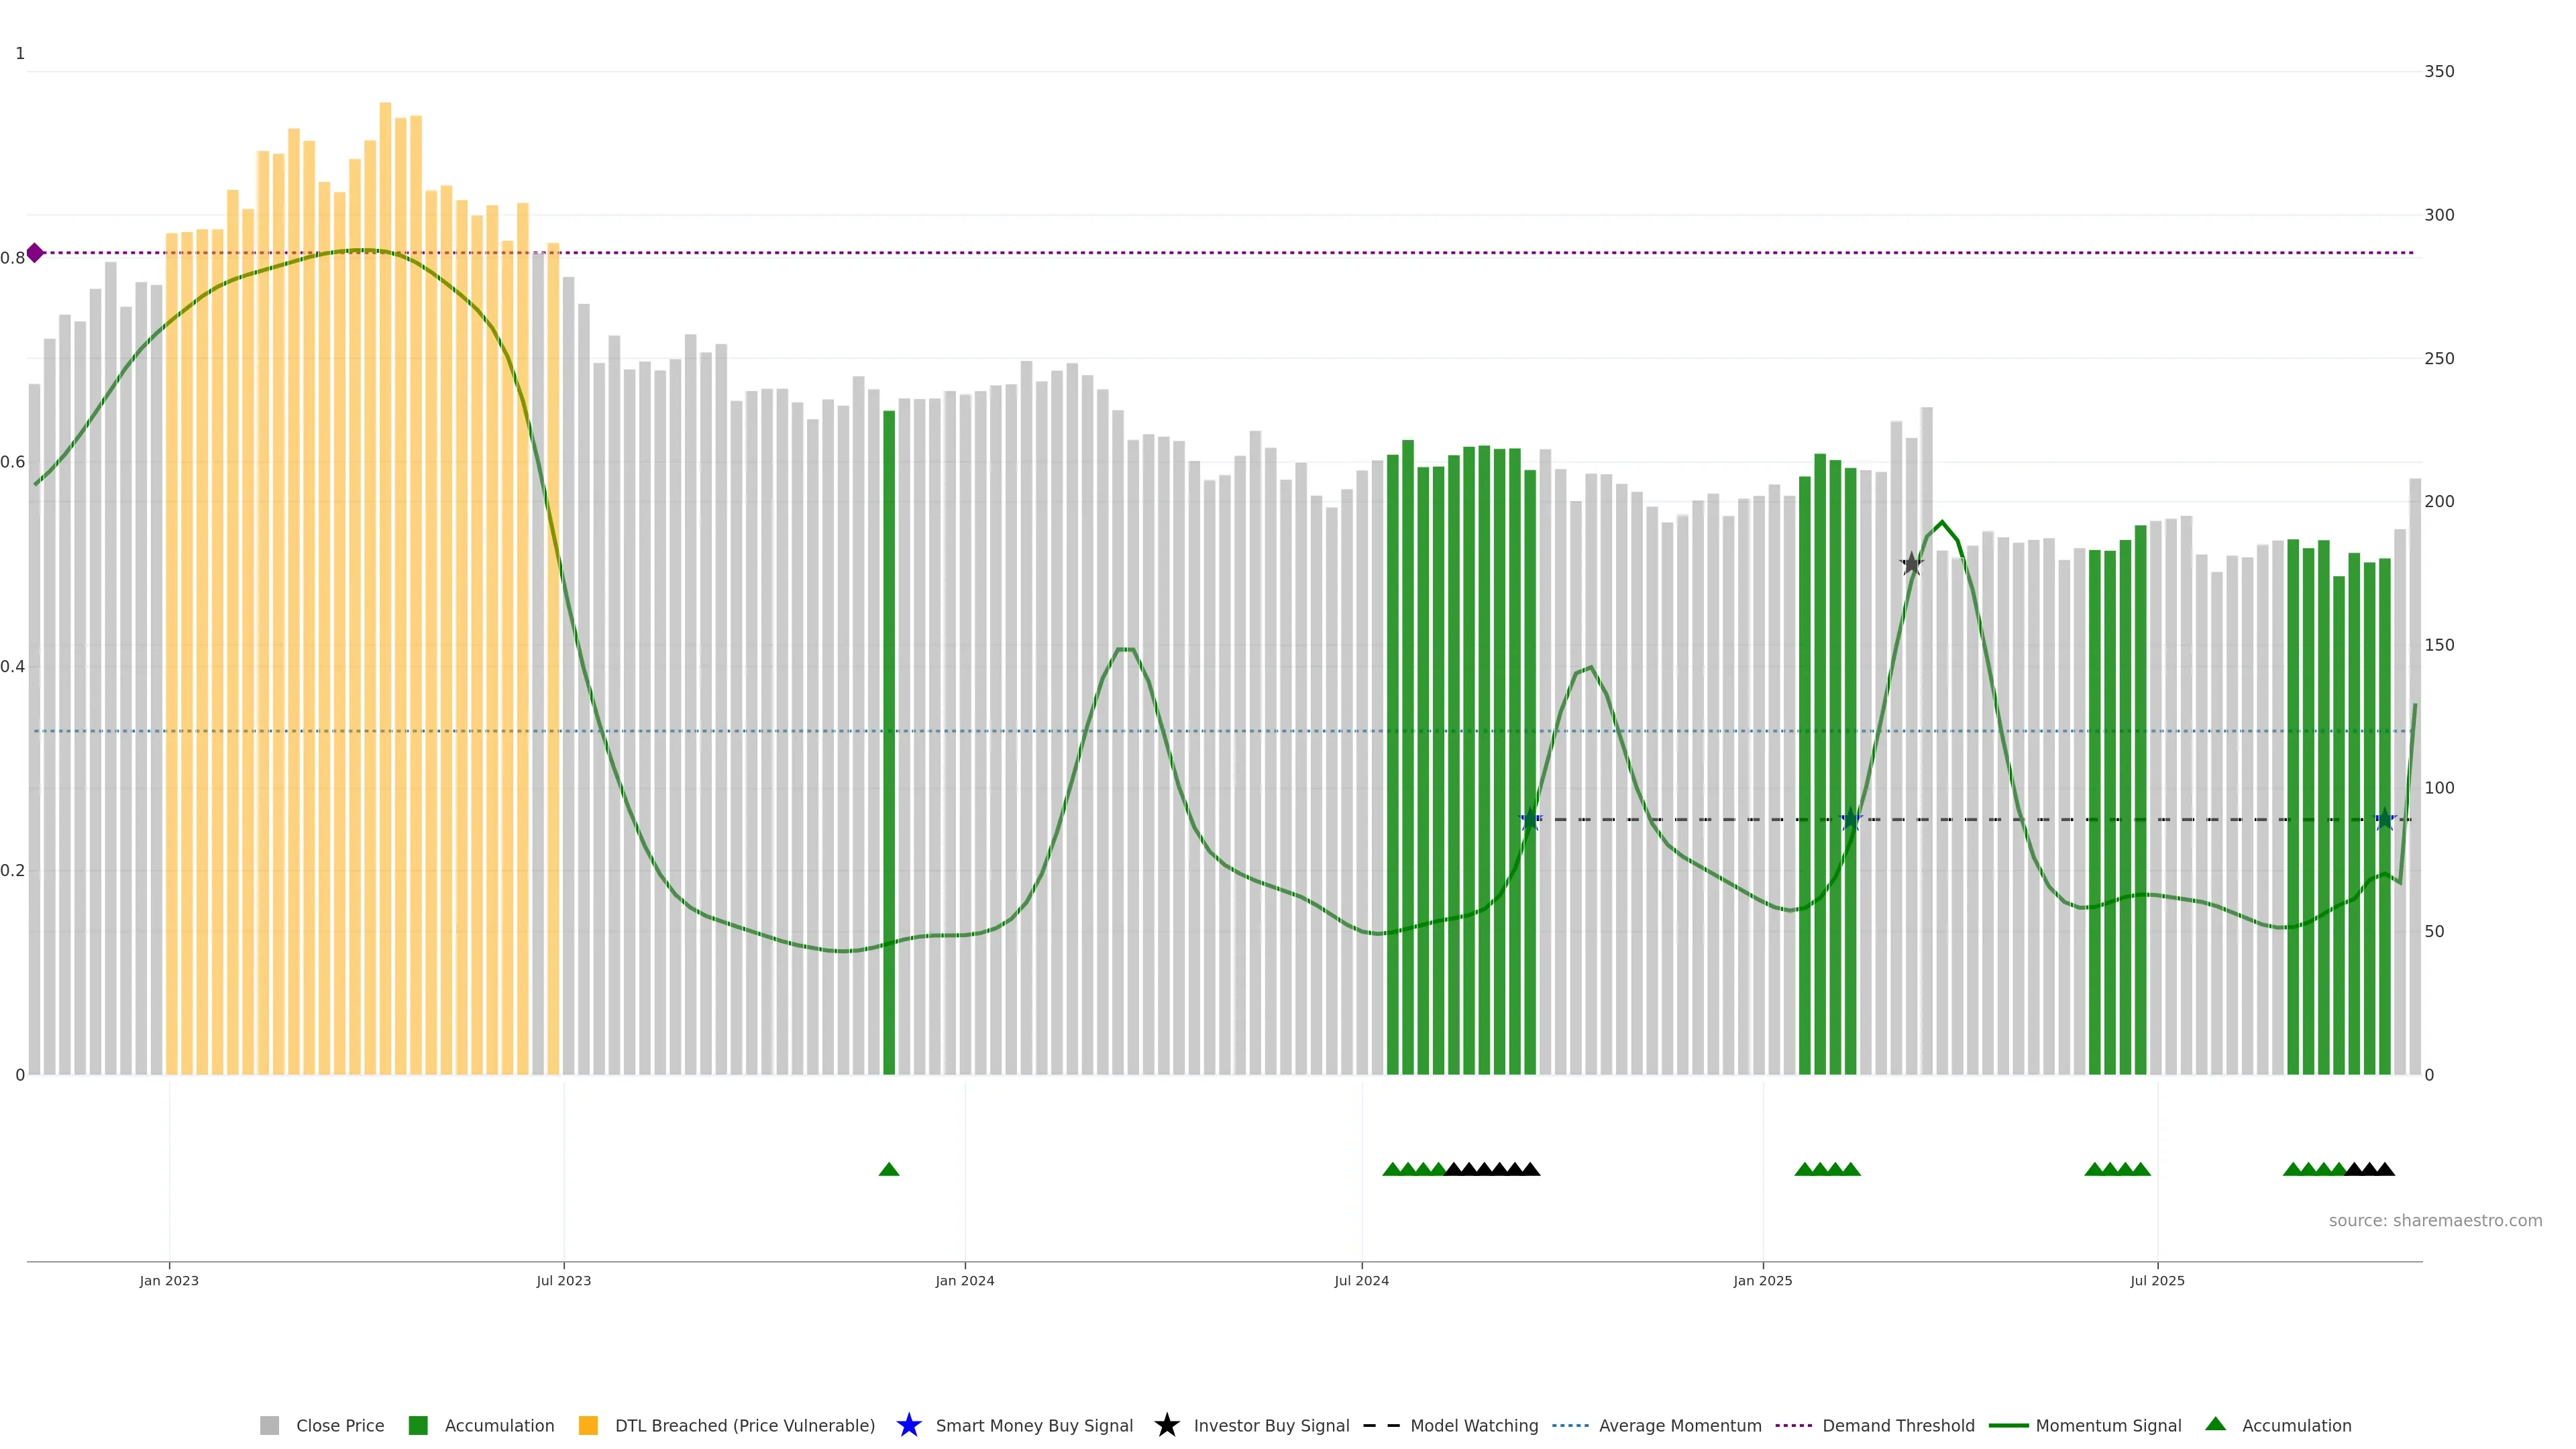2576x1449 pixels.
Task: Click the gray Close Price legend square
Action: point(269,1425)
